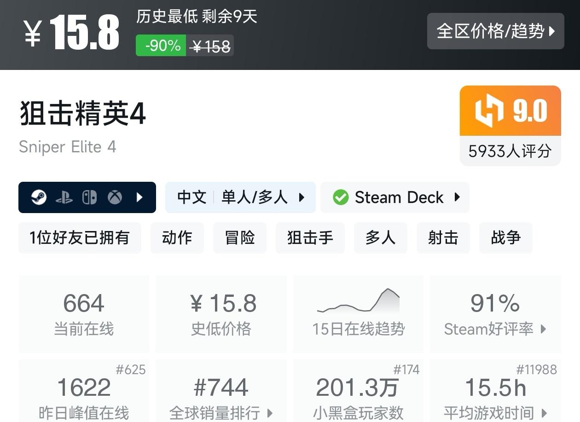
Task: Tap the 战争 tag
Action: coord(505,237)
